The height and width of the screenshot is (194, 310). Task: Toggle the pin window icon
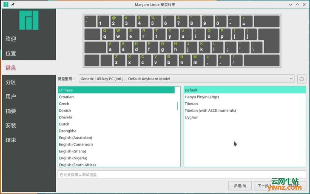(13, 4)
